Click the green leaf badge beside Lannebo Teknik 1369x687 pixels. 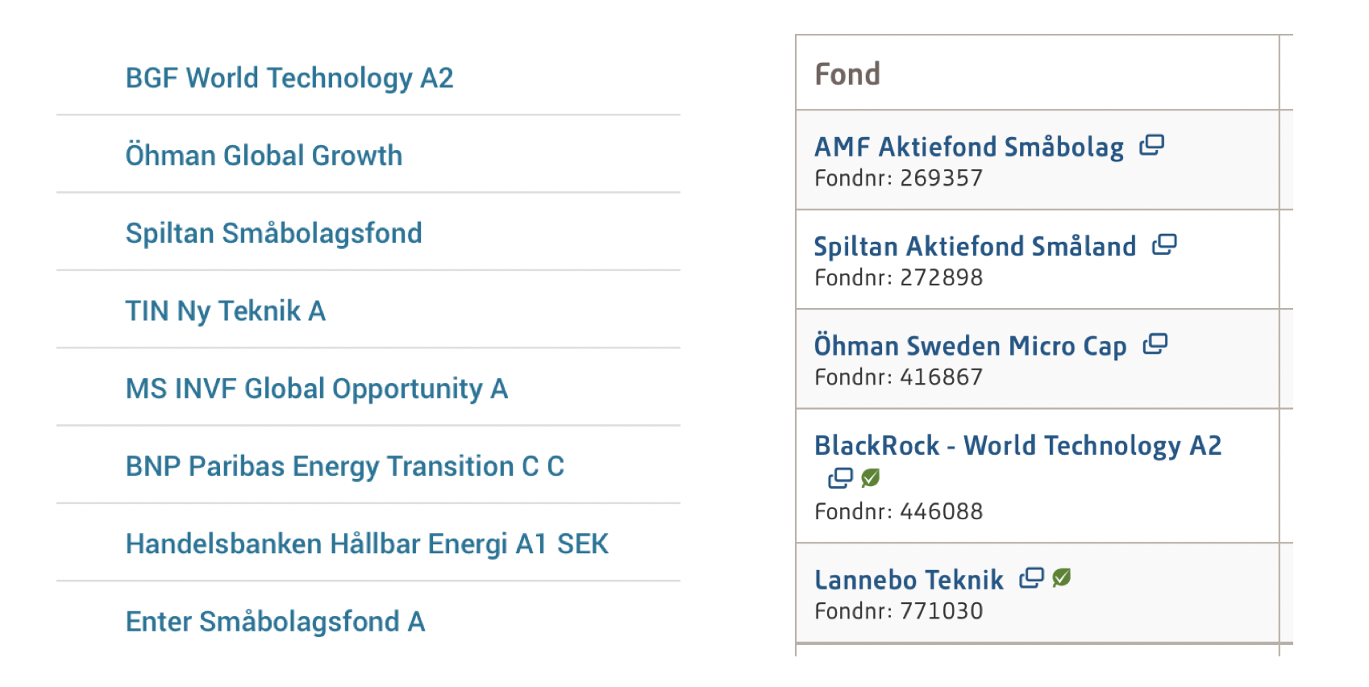pos(1062,577)
